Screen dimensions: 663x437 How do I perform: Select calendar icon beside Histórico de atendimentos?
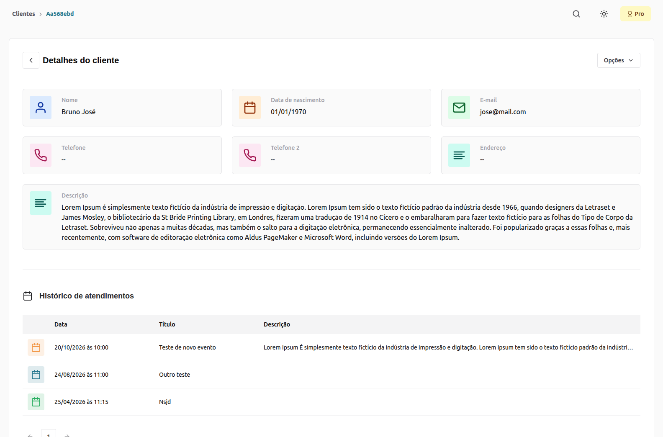(x=28, y=296)
